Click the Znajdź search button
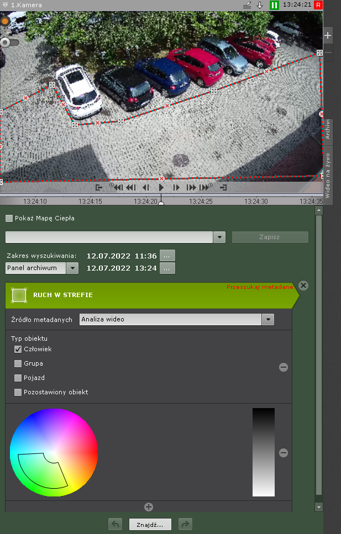341x534 pixels. [x=150, y=524]
